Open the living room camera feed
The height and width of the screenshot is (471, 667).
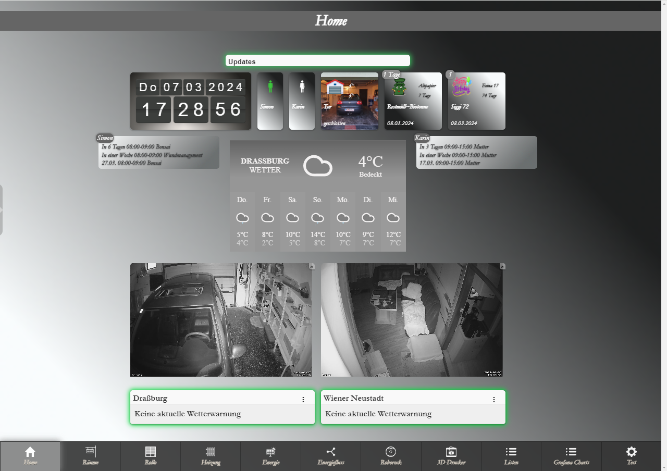(412, 320)
